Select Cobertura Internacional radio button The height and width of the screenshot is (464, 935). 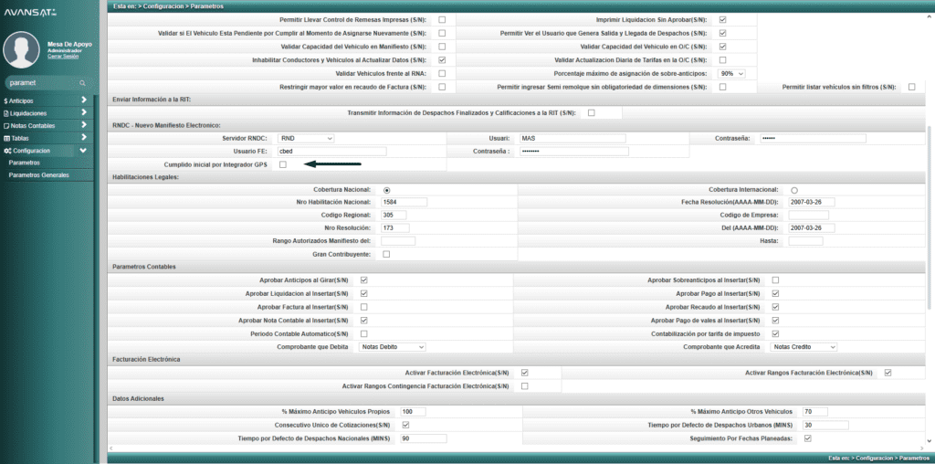click(794, 189)
